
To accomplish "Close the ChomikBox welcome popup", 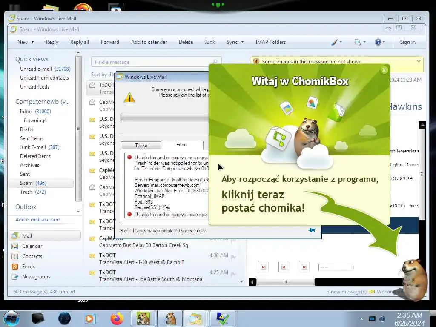I will tap(384, 70).
